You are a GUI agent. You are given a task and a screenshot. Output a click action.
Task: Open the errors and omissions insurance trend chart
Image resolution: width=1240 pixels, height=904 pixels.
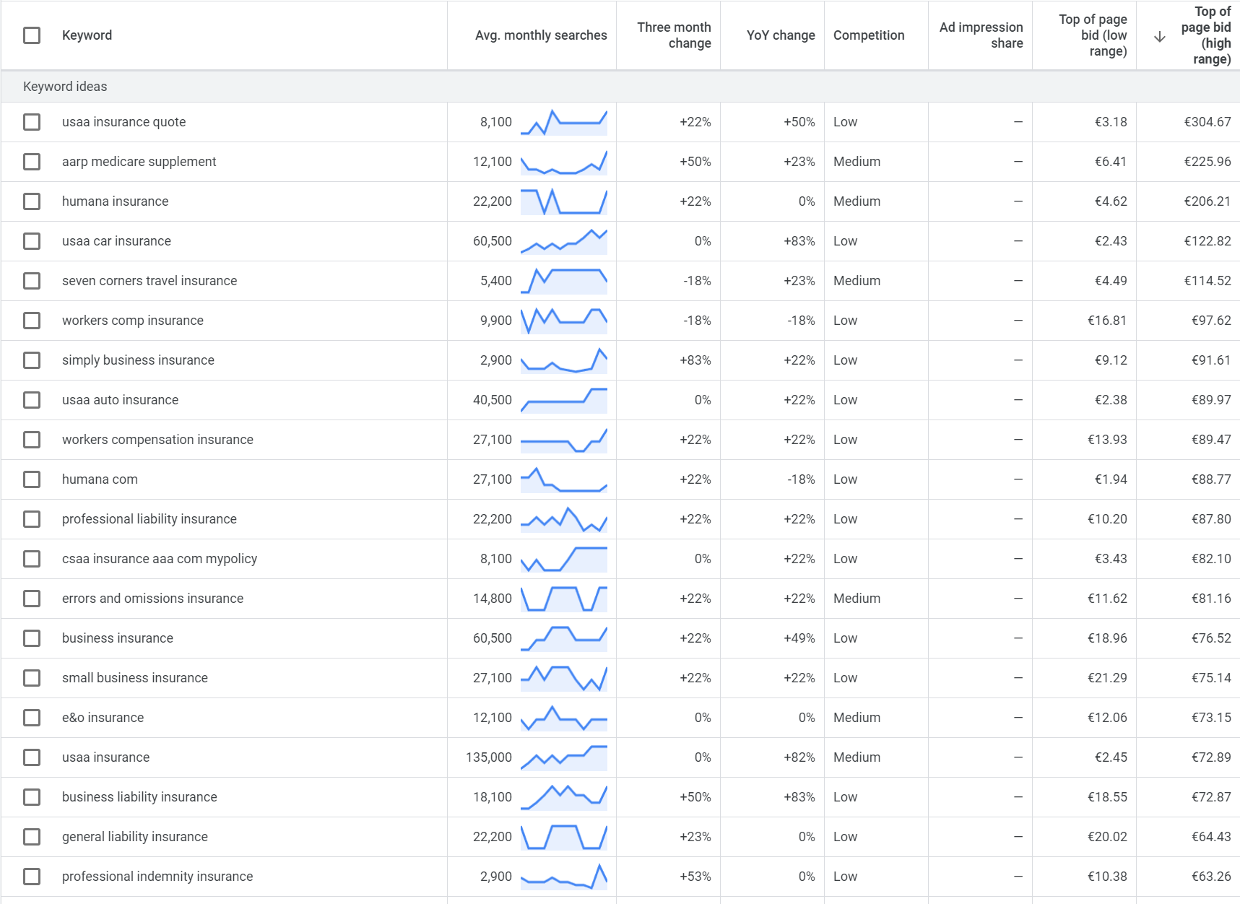(x=564, y=599)
